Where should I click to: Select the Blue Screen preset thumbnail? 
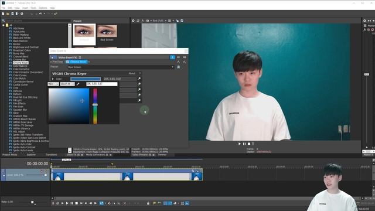click(107, 33)
